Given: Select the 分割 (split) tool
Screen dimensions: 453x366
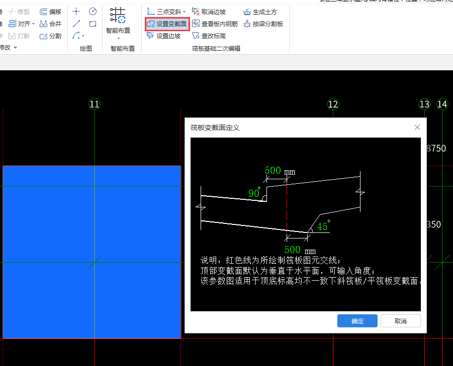Looking at the screenshot, I should point(51,36).
